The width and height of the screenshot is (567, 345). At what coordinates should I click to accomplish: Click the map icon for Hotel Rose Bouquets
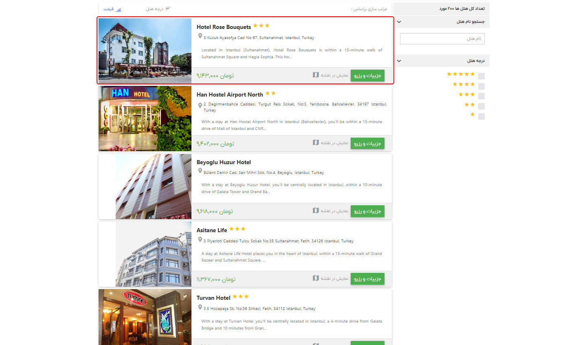pyautogui.click(x=316, y=75)
